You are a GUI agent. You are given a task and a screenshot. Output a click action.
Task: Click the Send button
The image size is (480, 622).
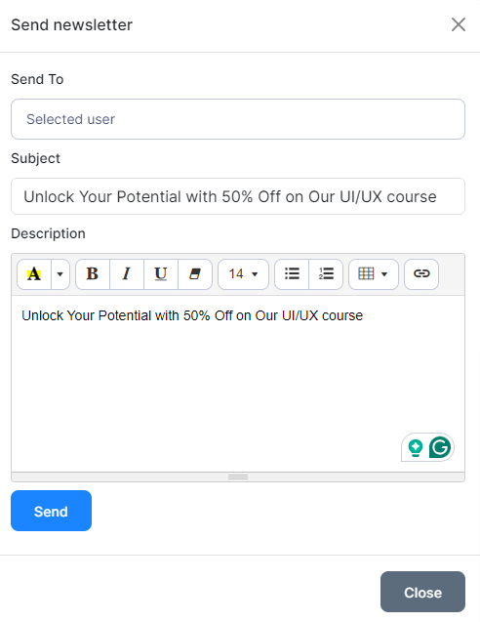(51, 511)
